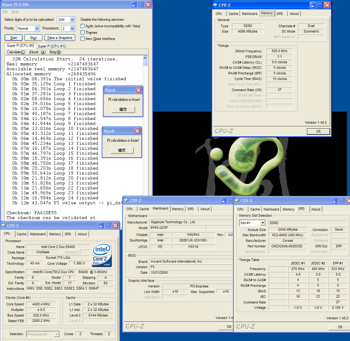
Task: Click the CPU-Z title icon in Memory window
Action: coord(215,5)
